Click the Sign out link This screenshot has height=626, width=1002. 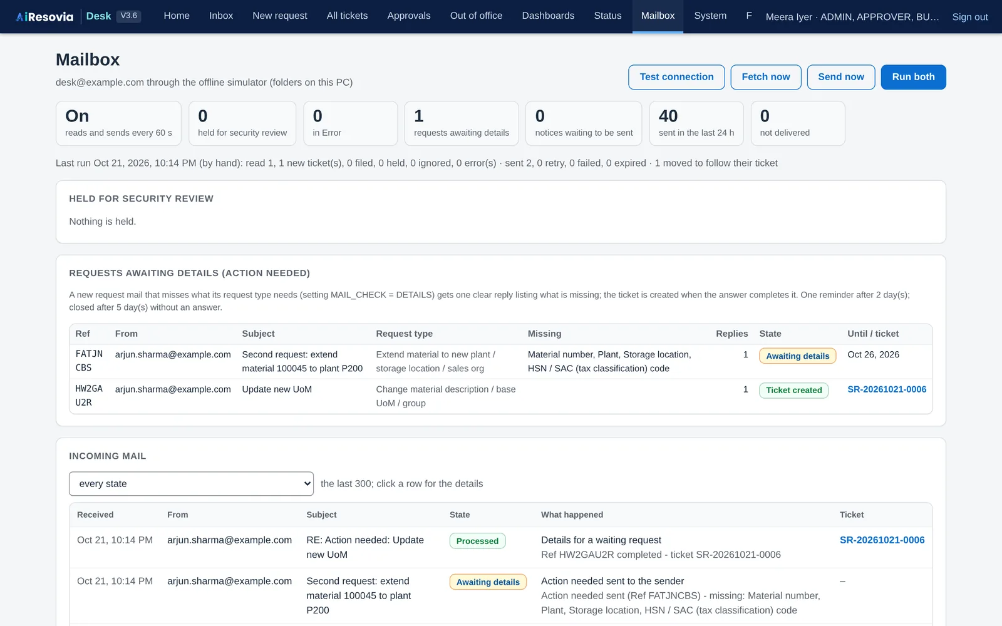click(970, 17)
